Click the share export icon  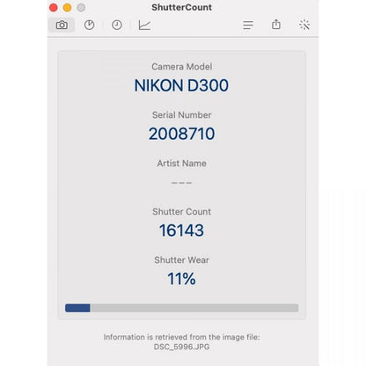click(276, 25)
